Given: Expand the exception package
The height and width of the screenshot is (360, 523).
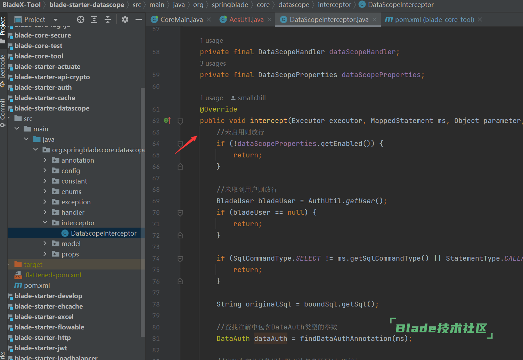Looking at the screenshot, I should pos(45,202).
